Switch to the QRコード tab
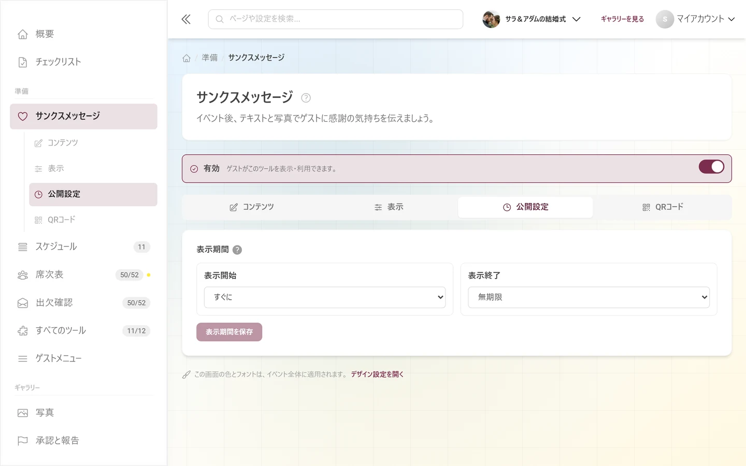This screenshot has height=466, width=746. (x=662, y=207)
